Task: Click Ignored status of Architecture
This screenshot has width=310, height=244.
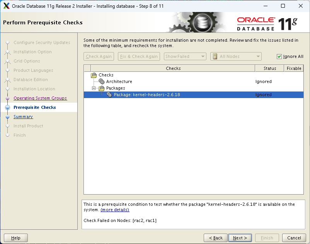Action: coord(263,81)
